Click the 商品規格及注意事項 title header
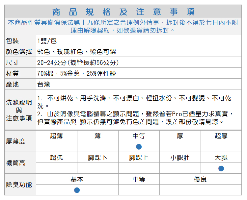The image size is (247, 200). click(x=123, y=12)
